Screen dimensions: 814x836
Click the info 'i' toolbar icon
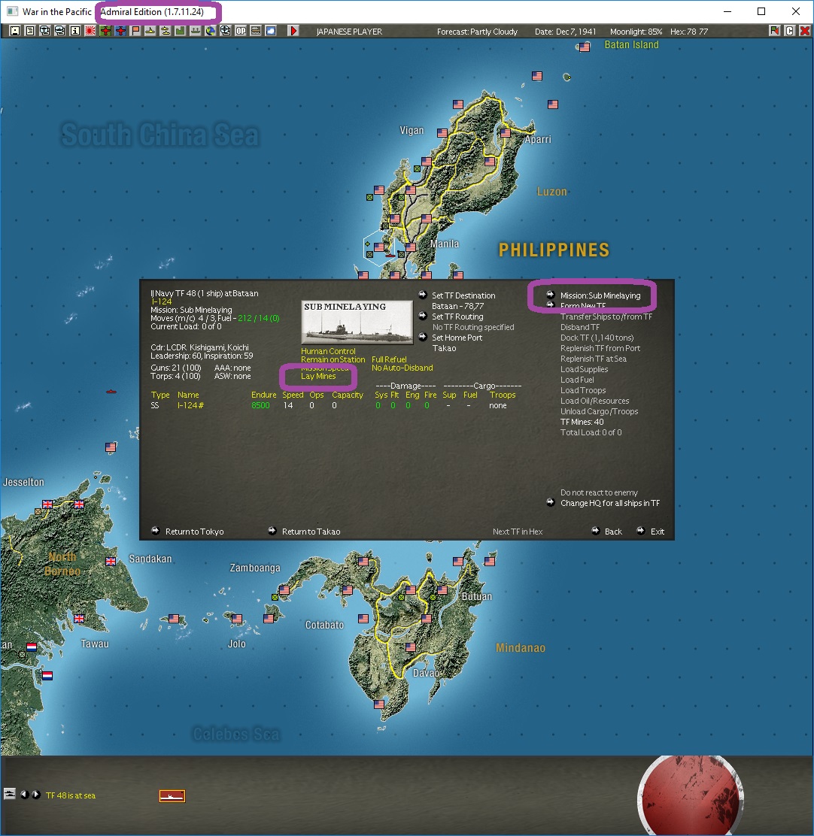[75, 31]
